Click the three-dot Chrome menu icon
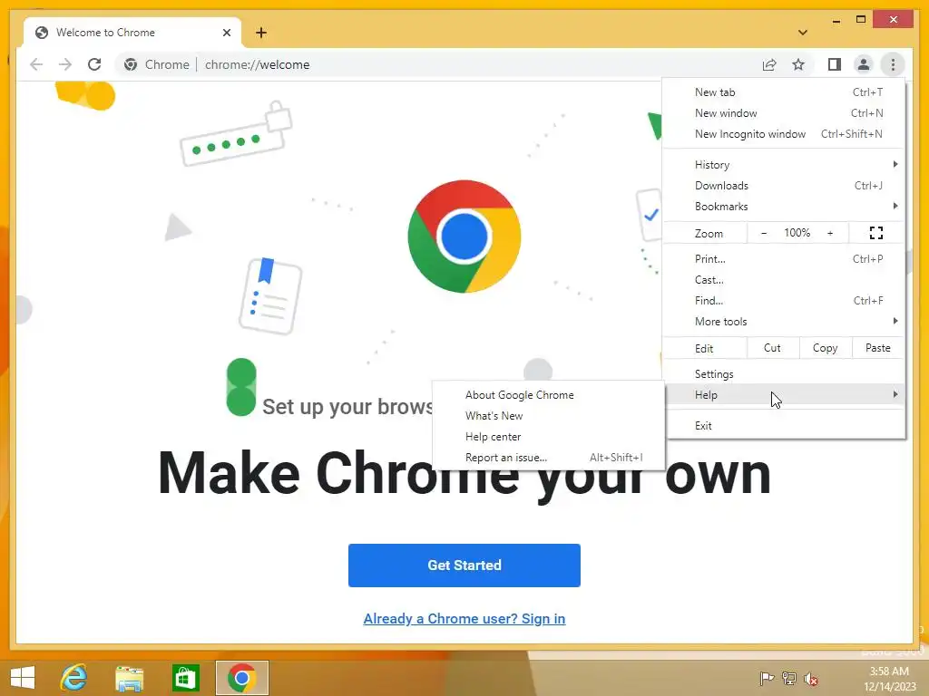Screen dimensions: 929x696 pyautogui.click(x=893, y=64)
